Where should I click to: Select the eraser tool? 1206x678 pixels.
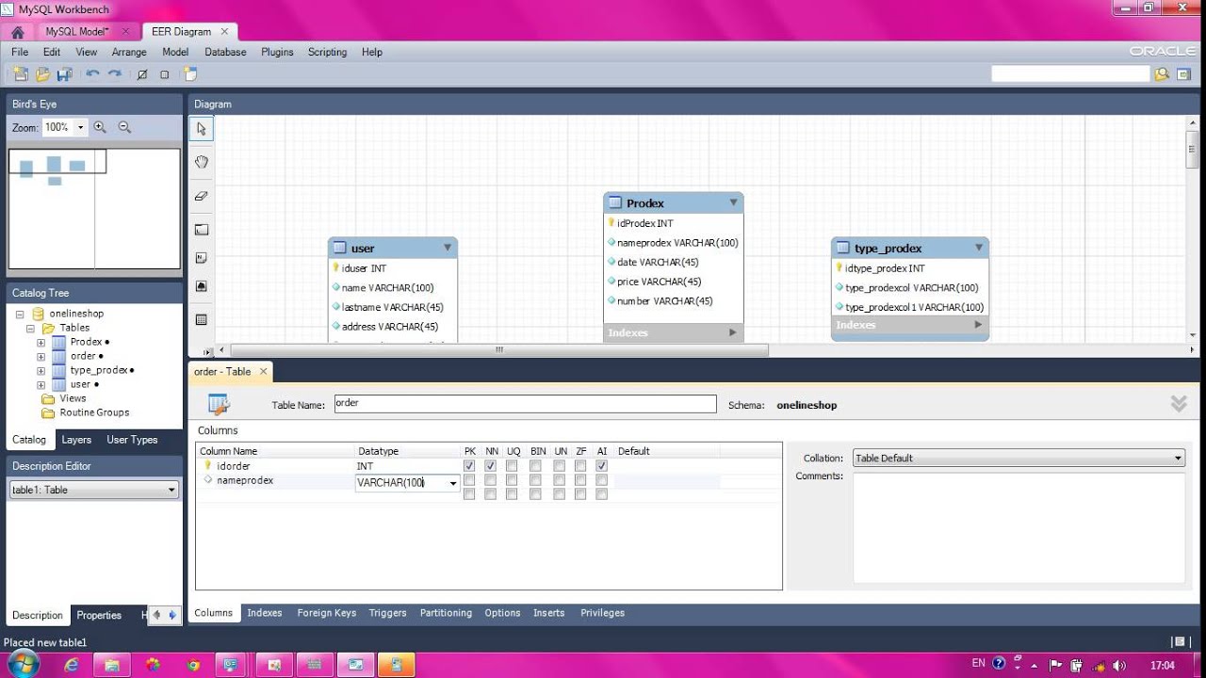pyautogui.click(x=202, y=196)
